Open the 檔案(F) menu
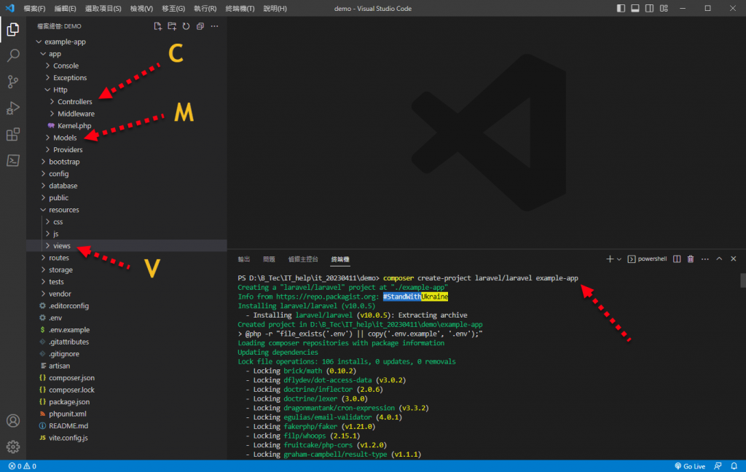 coord(35,9)
